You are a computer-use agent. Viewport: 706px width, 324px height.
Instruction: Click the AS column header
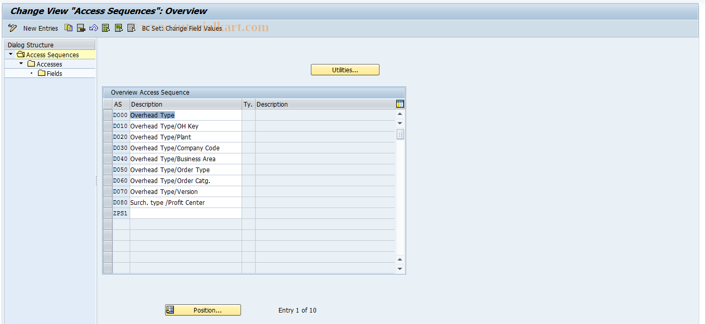click(121, 104)
